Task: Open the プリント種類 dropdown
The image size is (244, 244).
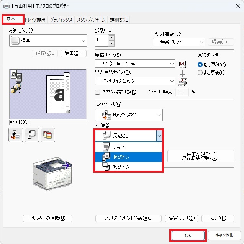Action: coord(179,42)
